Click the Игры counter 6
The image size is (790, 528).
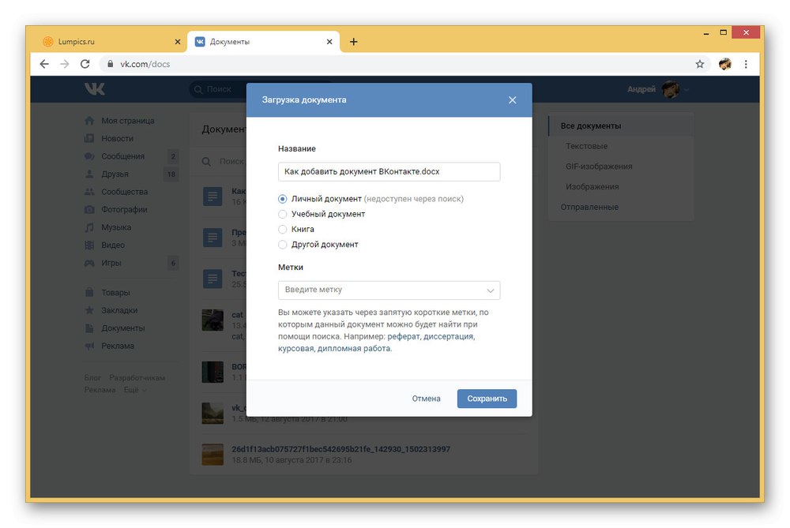pos(173,263)
